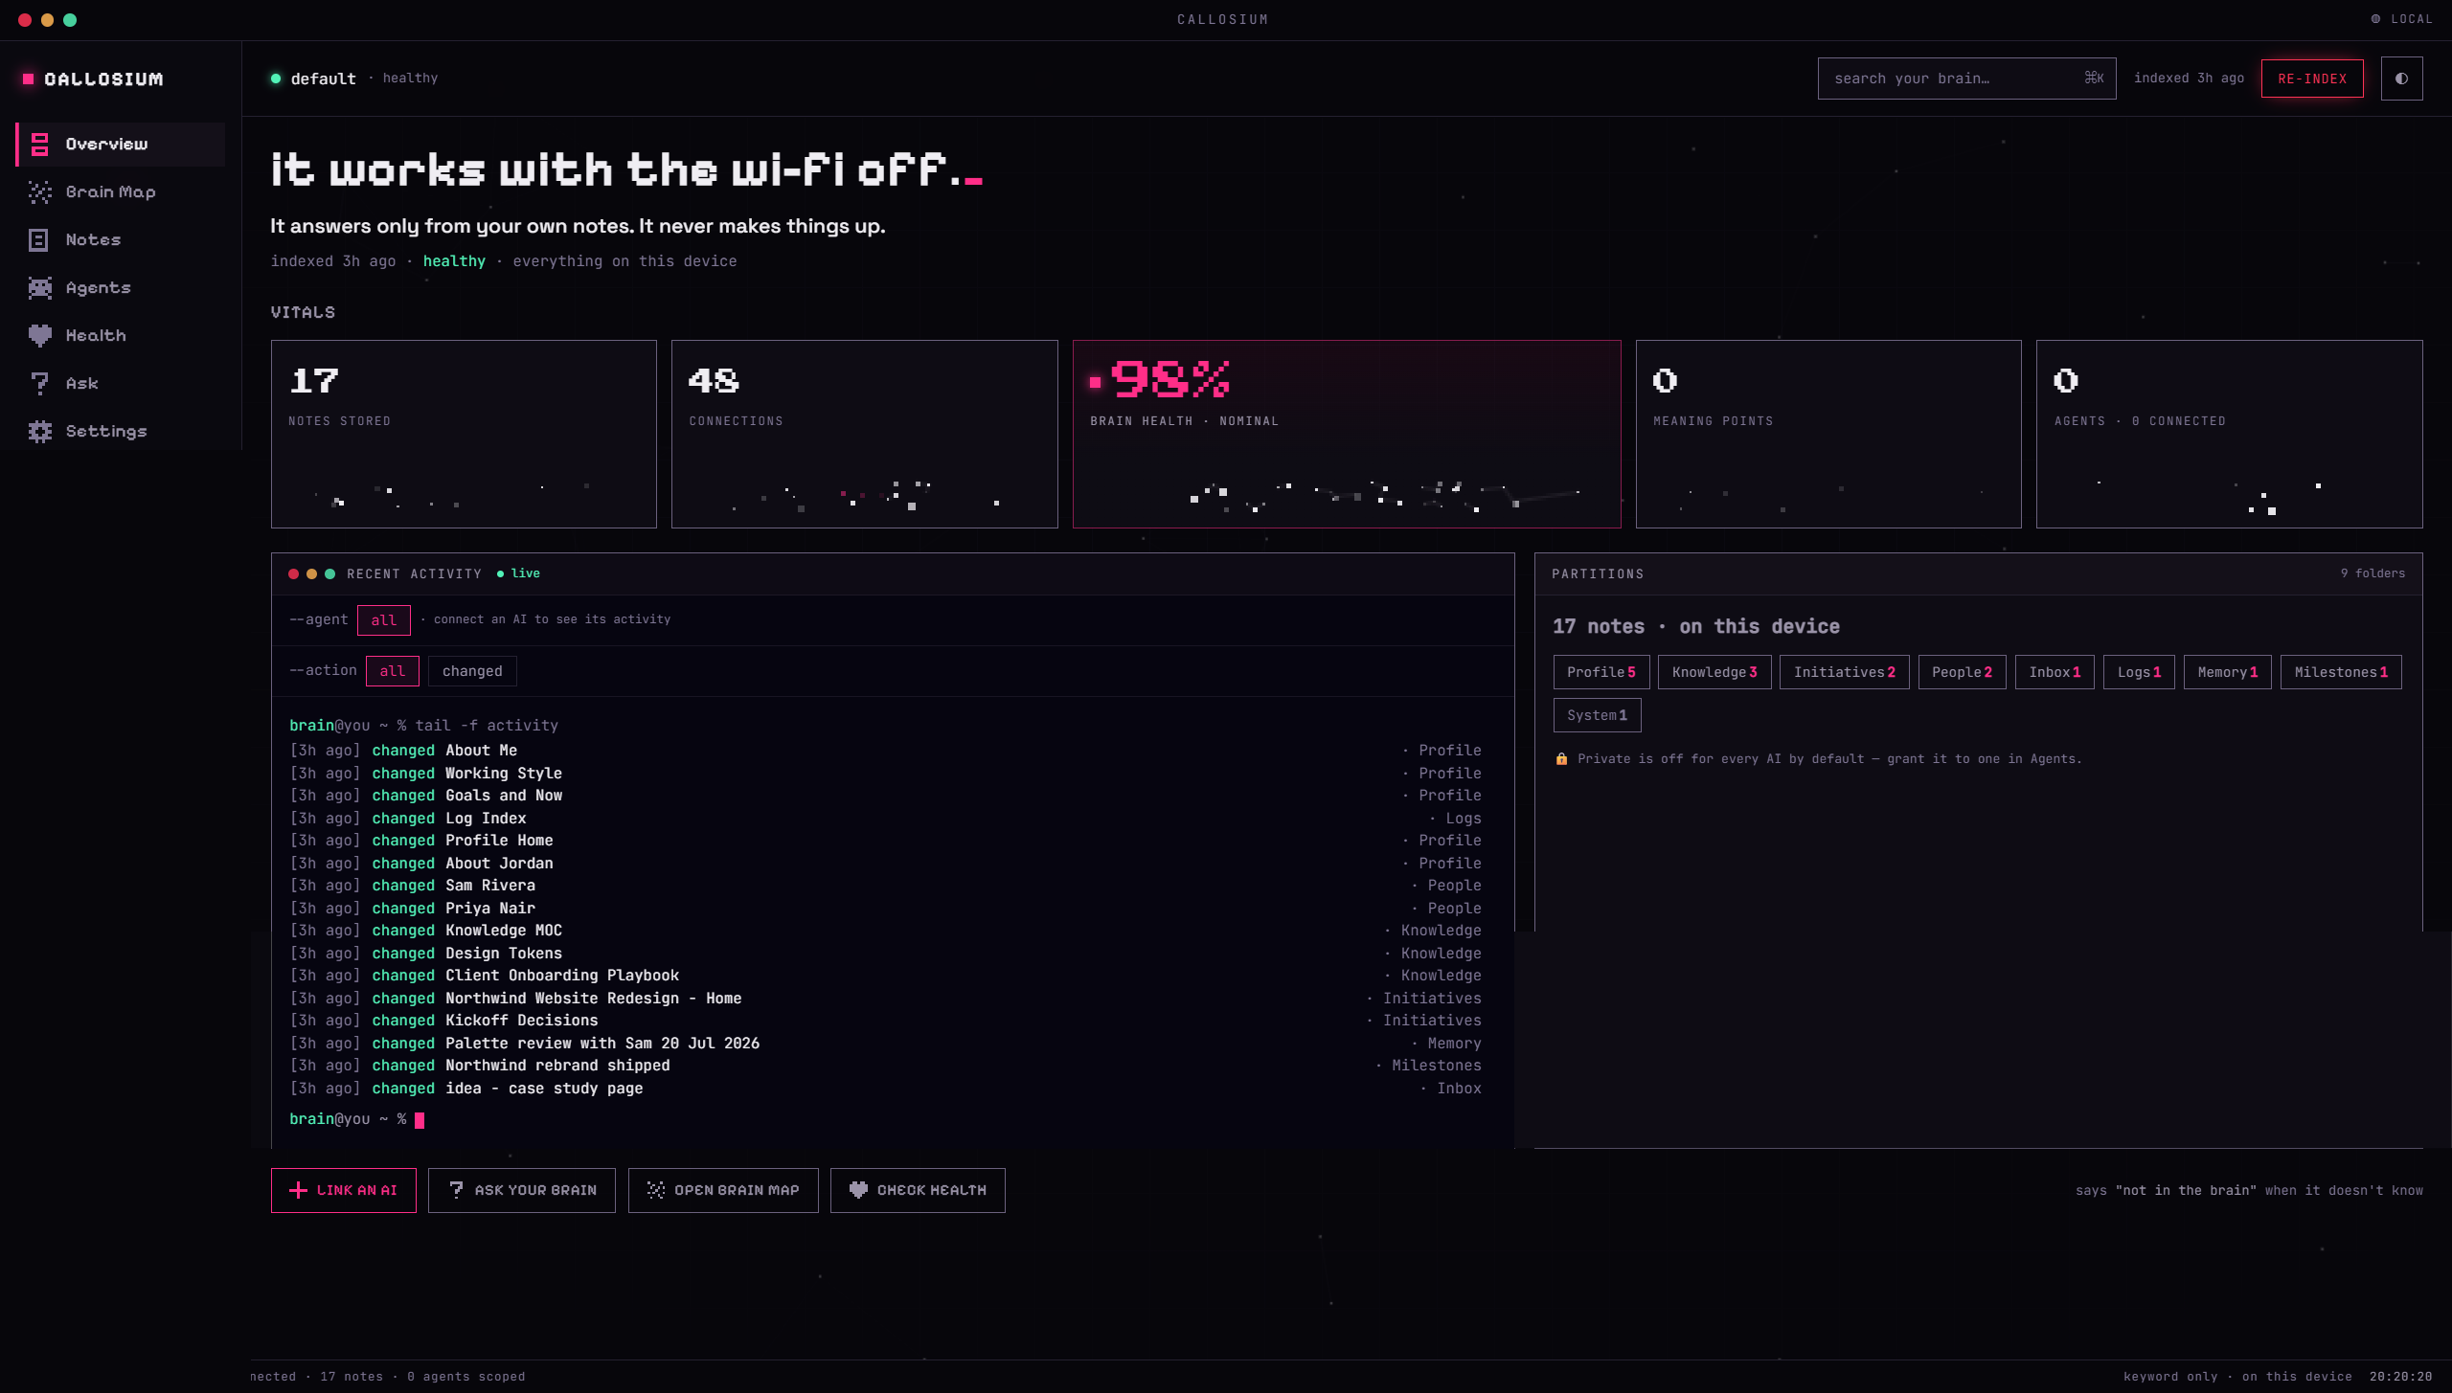Click the CHECK HEALTH button
The width and height of the screenshot is (2452, 1393).
918,1190
